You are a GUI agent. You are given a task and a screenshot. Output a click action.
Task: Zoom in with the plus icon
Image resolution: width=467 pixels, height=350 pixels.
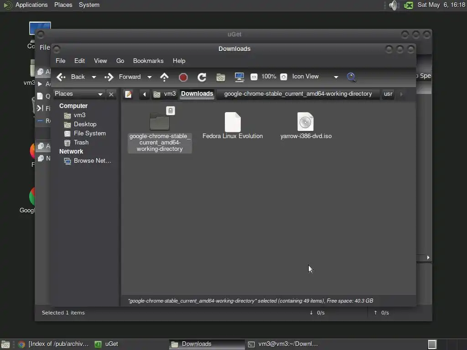pos(284,77)
